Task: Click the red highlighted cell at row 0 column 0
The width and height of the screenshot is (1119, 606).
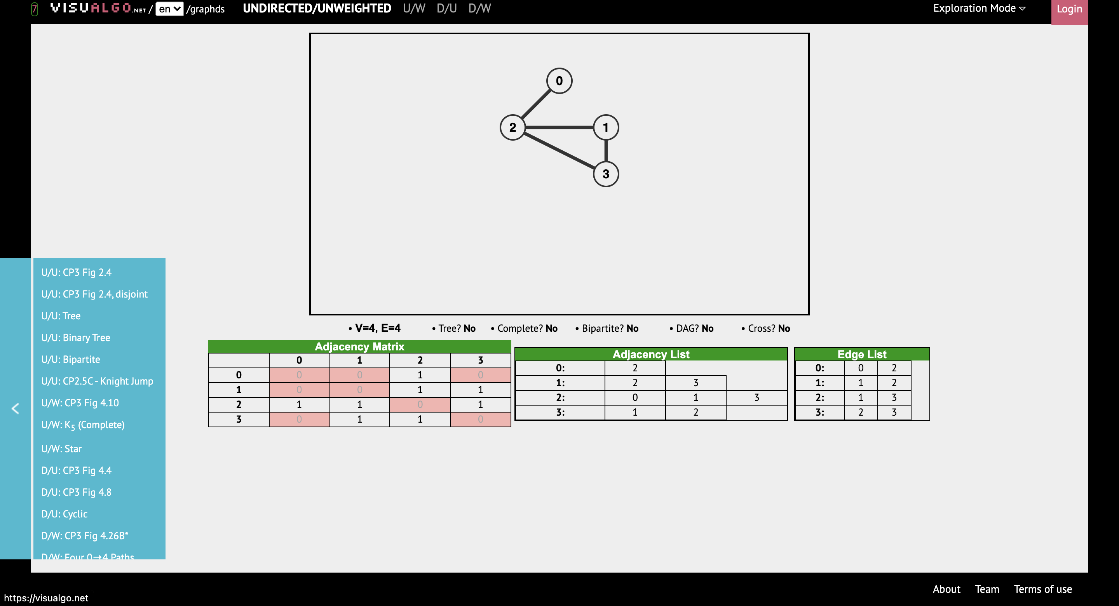Action: [x=299, y=375]
